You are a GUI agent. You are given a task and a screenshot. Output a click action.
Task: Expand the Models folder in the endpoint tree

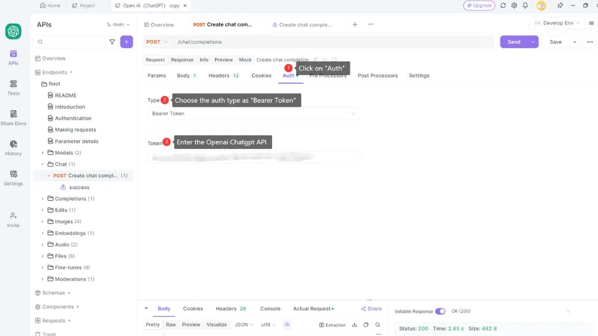click(x=42, y=152)
